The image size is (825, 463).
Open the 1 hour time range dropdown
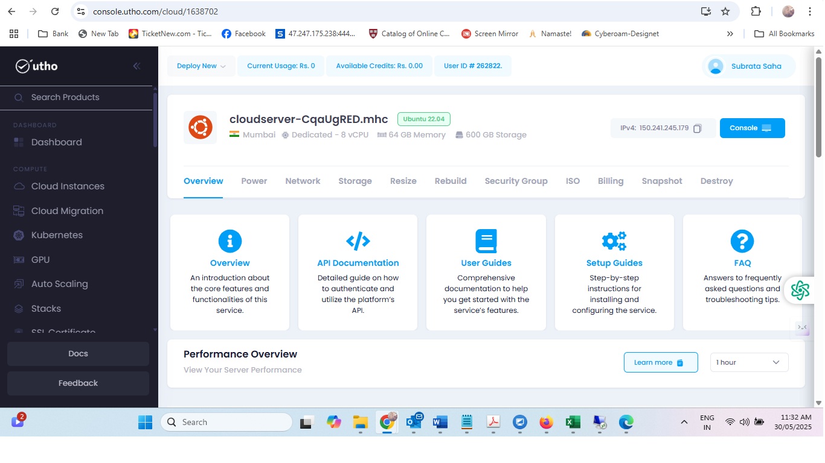pos(749,362)
